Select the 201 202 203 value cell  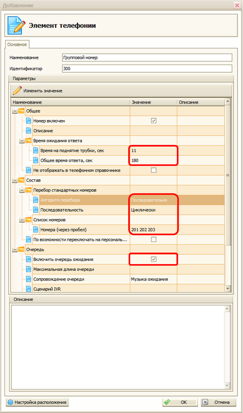[x=153, y=230]
